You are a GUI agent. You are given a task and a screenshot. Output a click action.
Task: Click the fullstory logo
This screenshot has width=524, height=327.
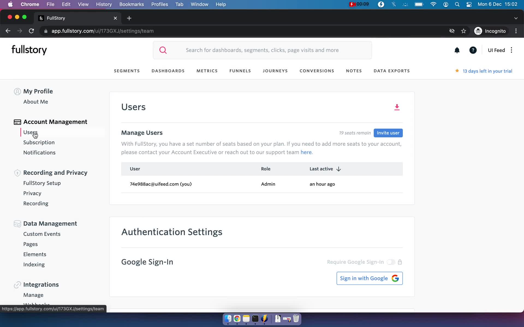pos(29,50)
